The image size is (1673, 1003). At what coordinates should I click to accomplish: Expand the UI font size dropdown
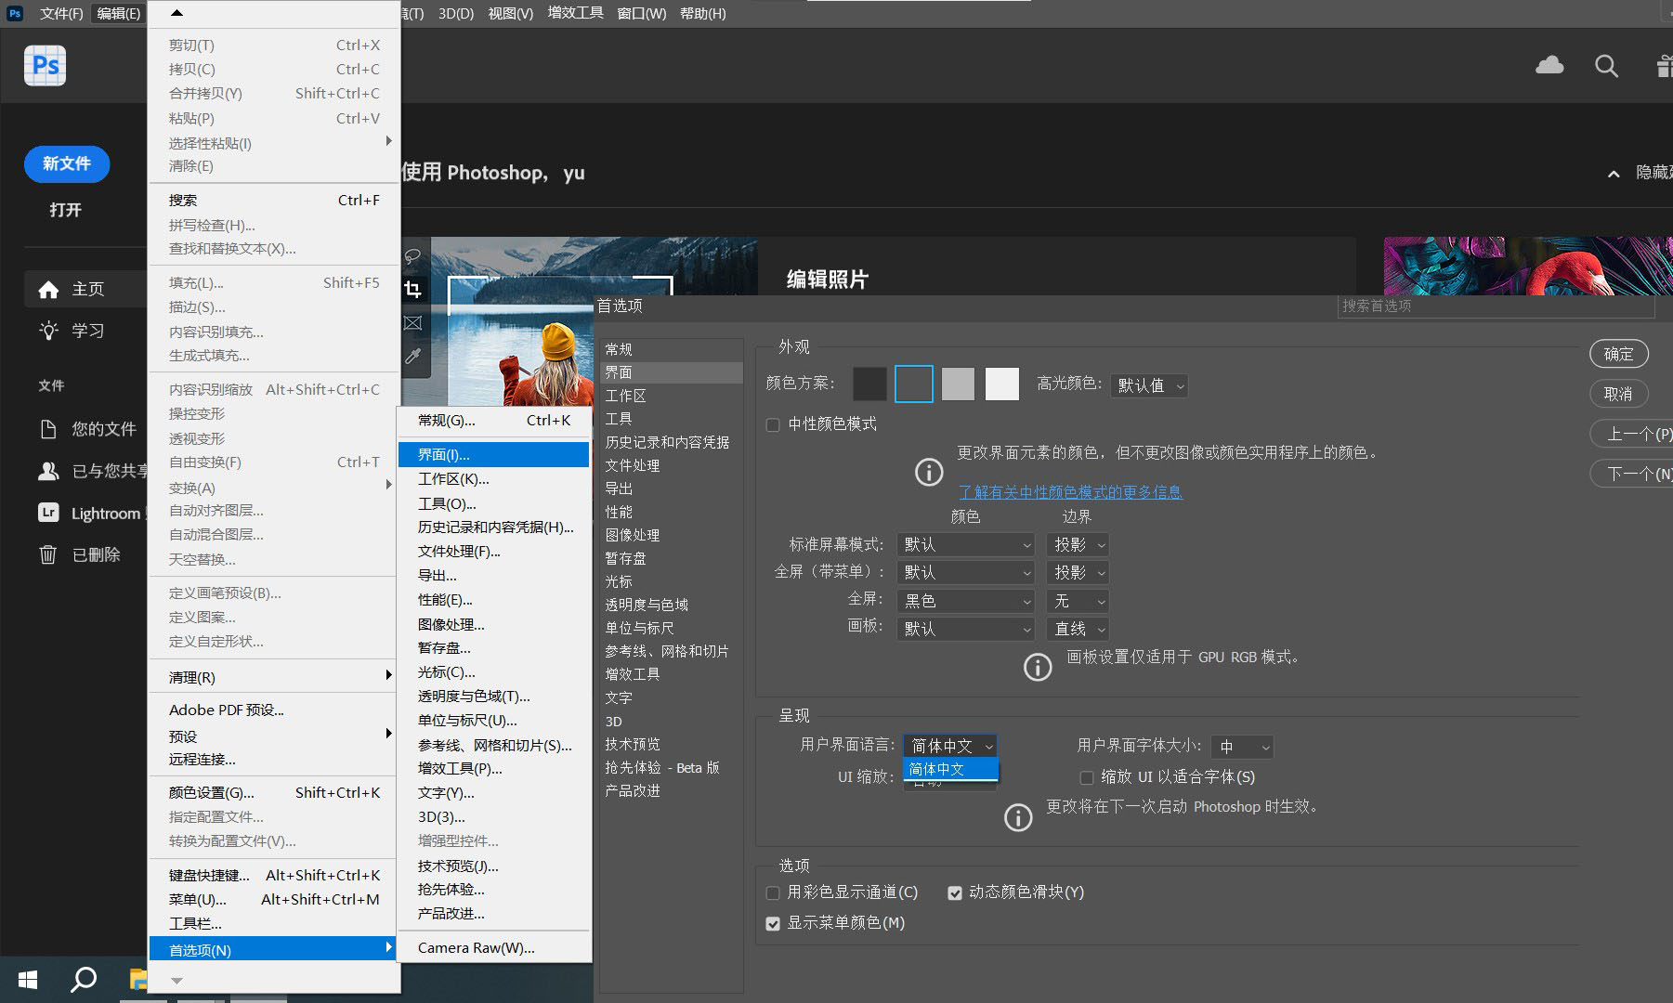1244,747
